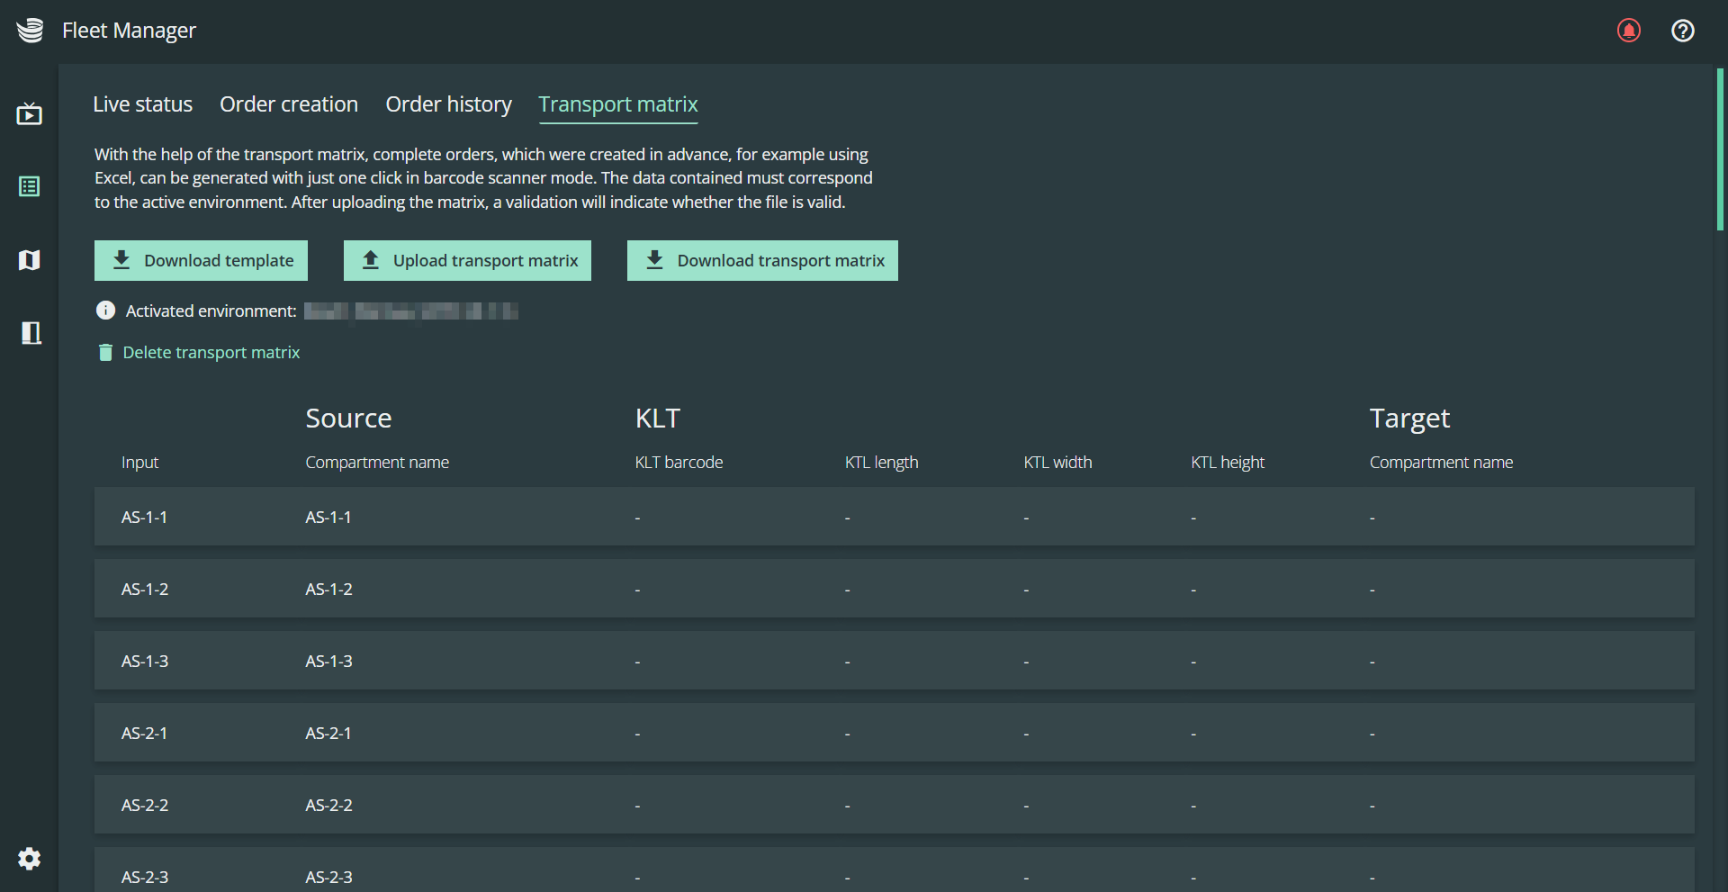Screen dimensions: 1728x892
Task: Click the vertical page scrollbar
Action: 1720,149
